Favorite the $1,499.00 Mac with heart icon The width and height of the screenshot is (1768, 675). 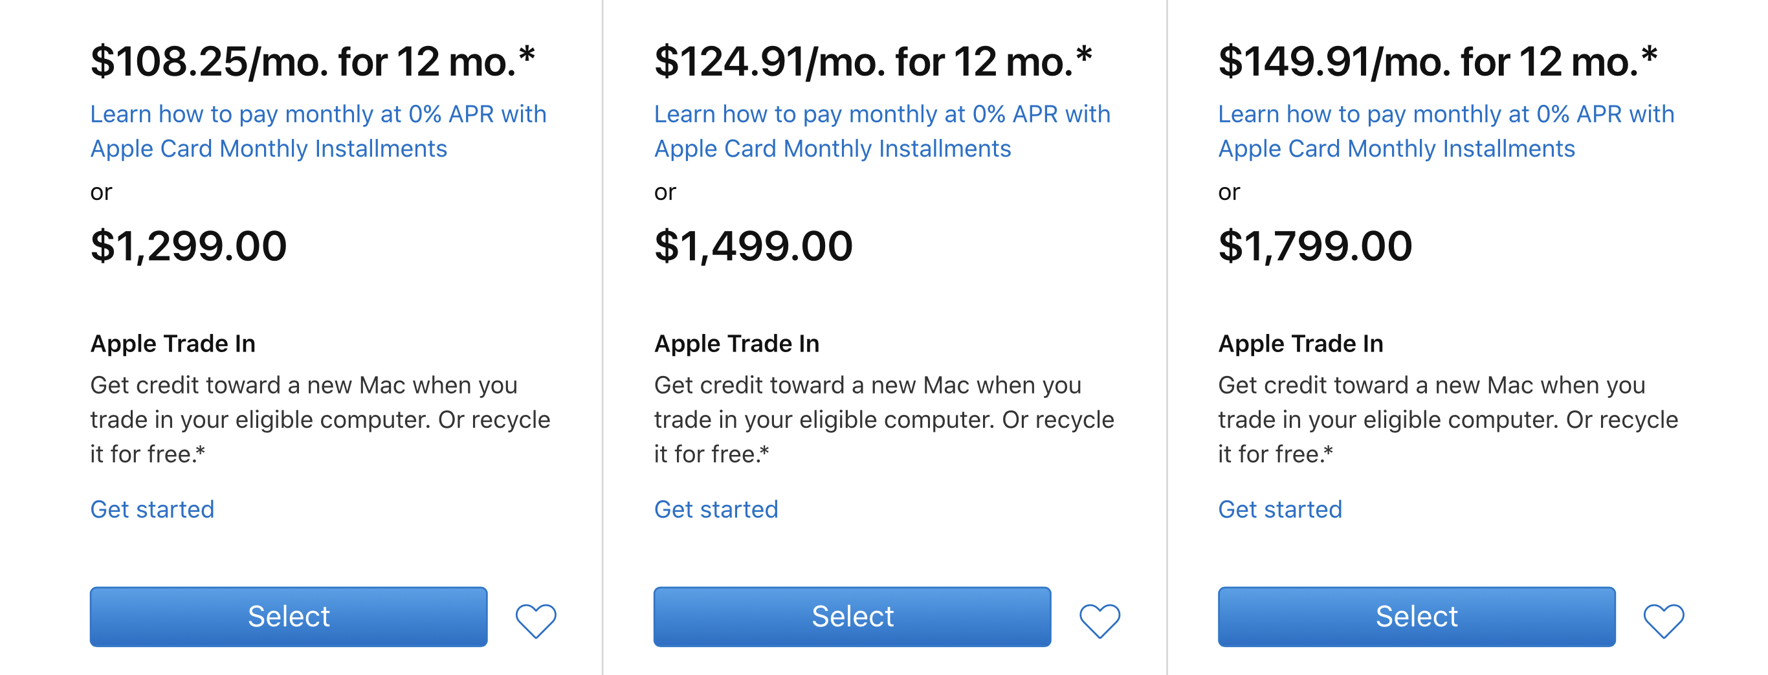(x=1099, y=621)
